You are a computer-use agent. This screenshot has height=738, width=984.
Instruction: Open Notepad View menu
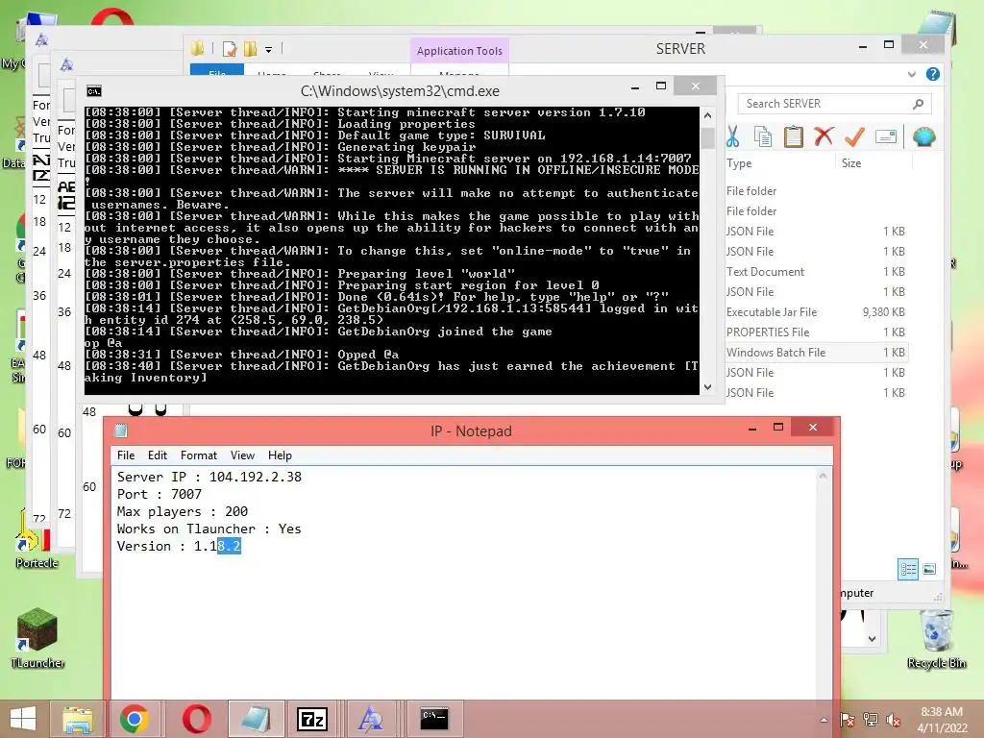242,455
